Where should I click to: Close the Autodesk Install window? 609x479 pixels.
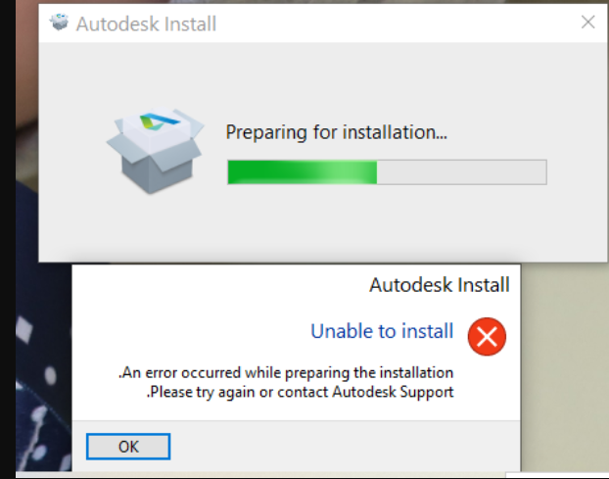coord(588,23)
